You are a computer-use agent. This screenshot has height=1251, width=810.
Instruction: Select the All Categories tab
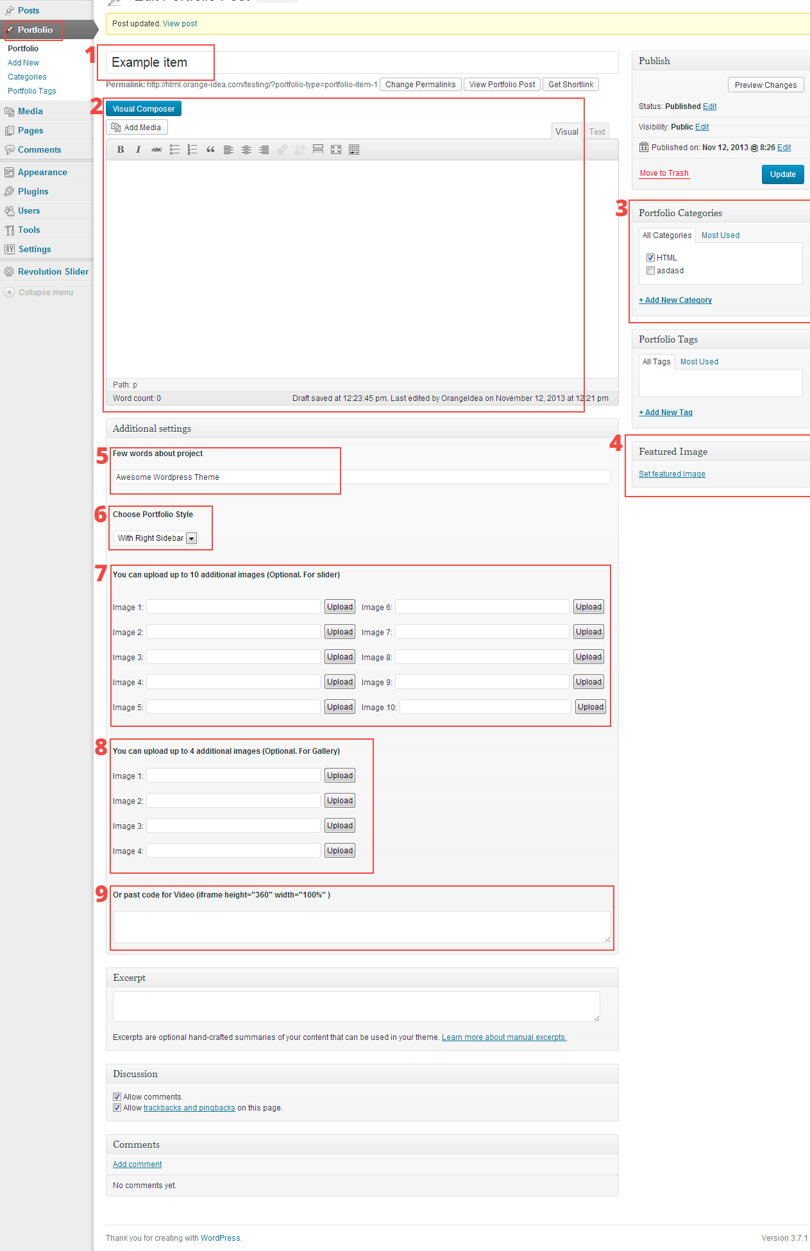click(667, 235)
